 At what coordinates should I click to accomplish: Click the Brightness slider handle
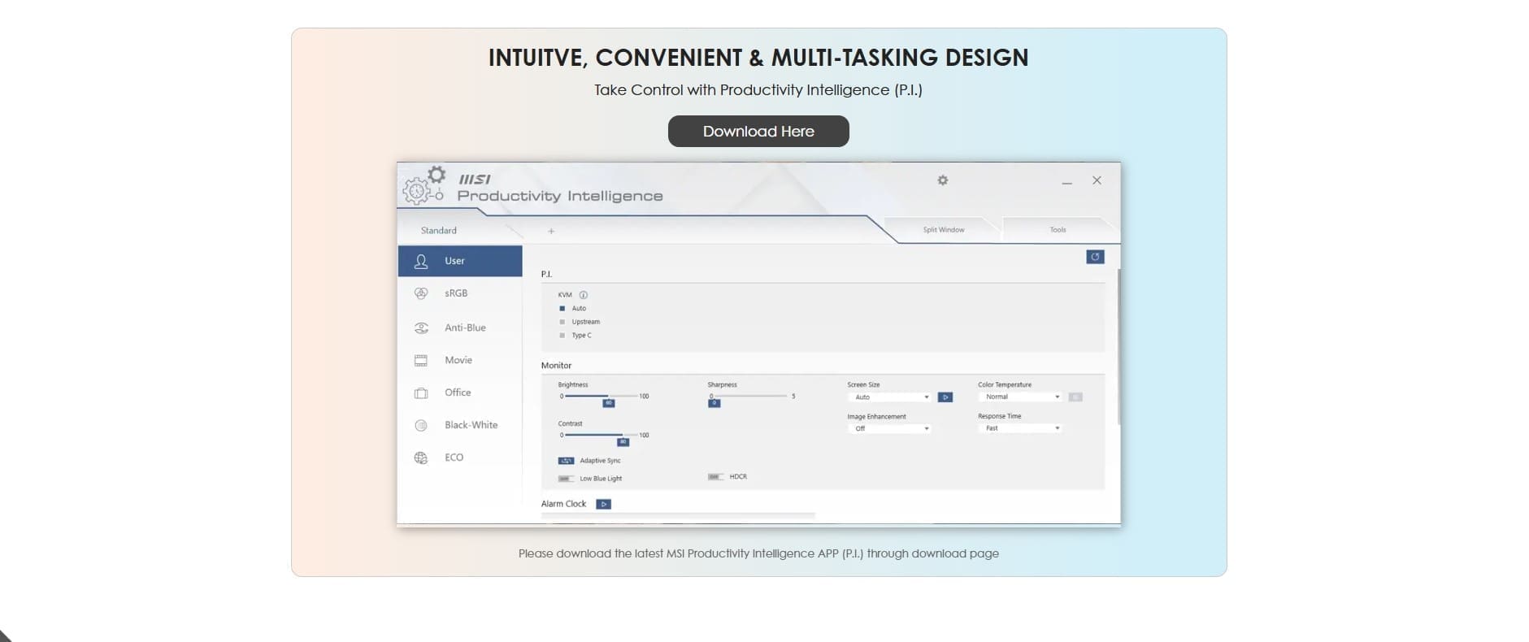click(x=608, y=403)
